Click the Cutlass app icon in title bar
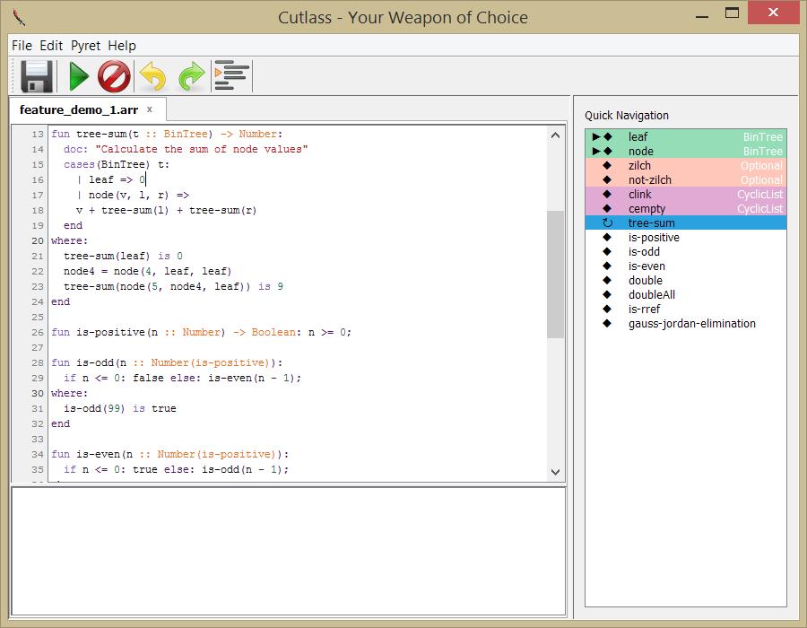This screenshot has height=628, width=807. pyautogui.click(x=19, y=17)
